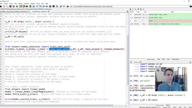Viewport: 192px width, 108px height.
Task: Open the editor pane options menu icon
Action: tap(127, 11)
